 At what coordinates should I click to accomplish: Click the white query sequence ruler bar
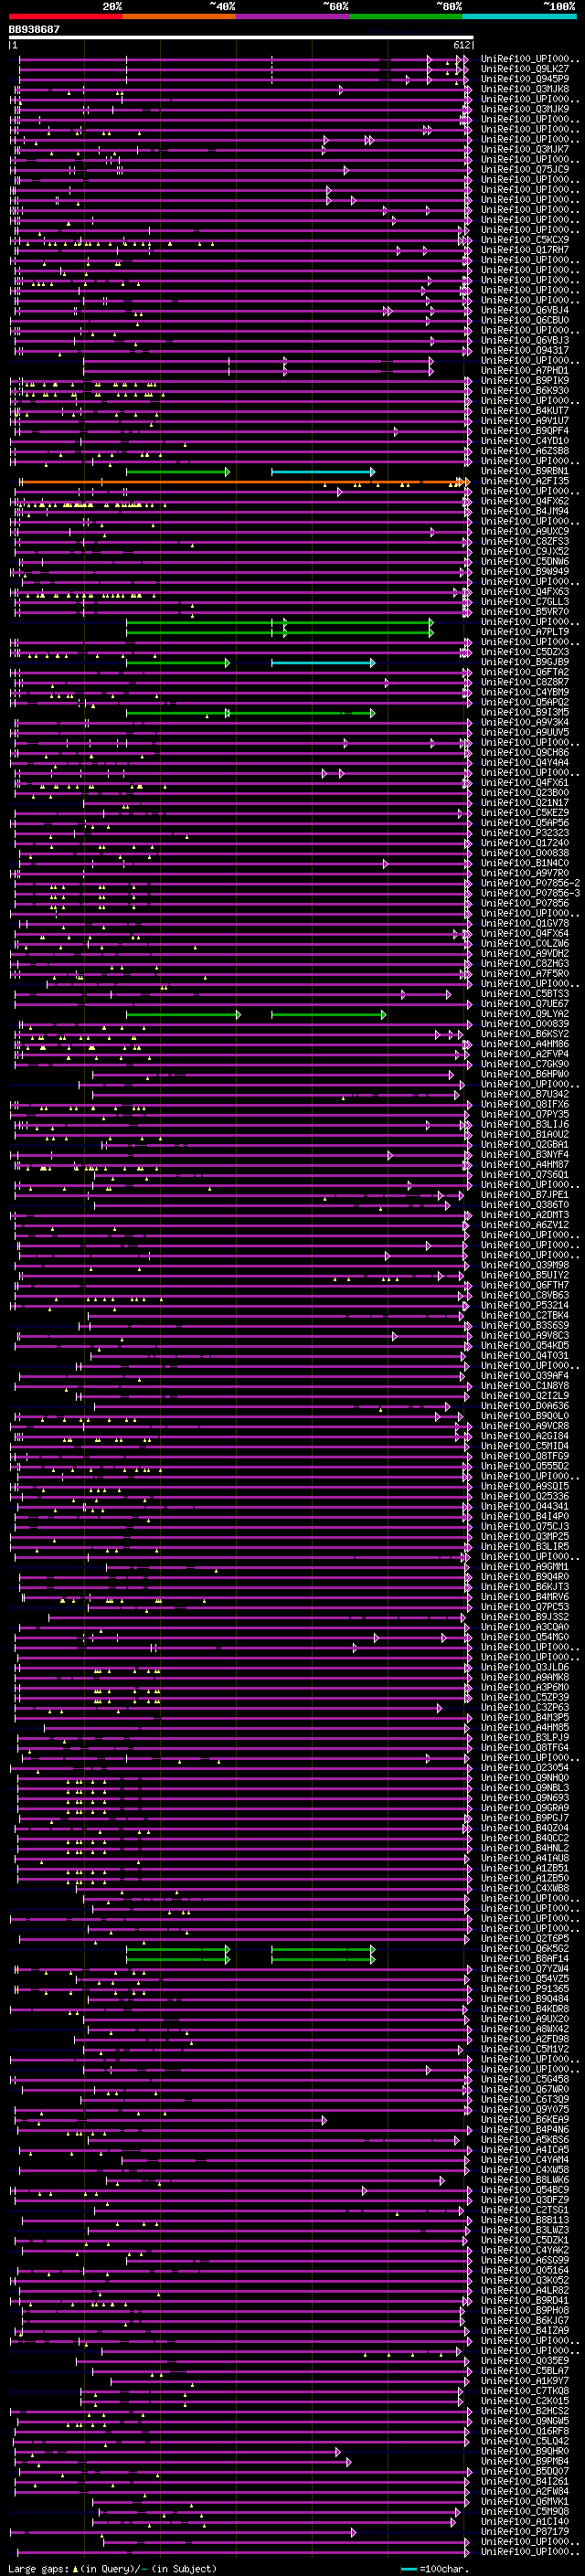241,37
